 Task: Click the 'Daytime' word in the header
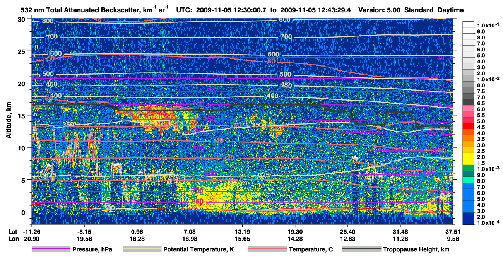pyautogui.click(x=451, y=10)
